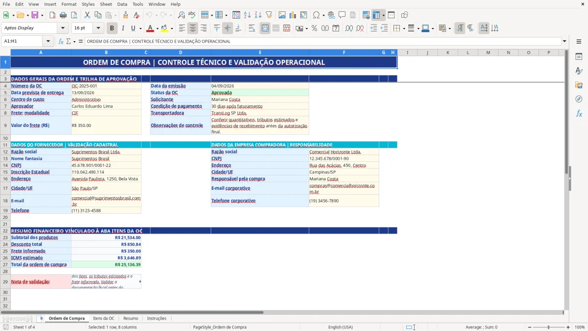
Task: Format as percent
Action: (314, 28)
